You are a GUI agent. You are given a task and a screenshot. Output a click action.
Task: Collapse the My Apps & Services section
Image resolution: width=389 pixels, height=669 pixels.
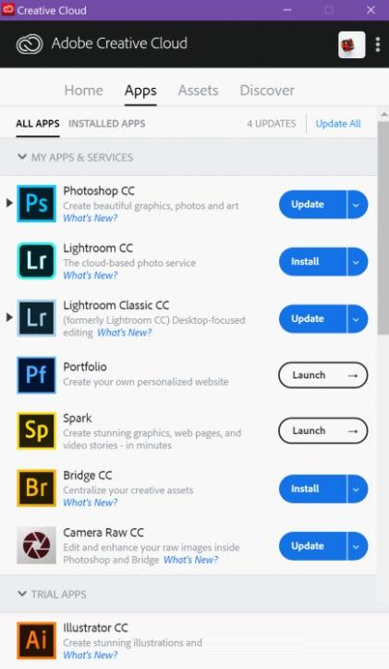pos(22,157)
